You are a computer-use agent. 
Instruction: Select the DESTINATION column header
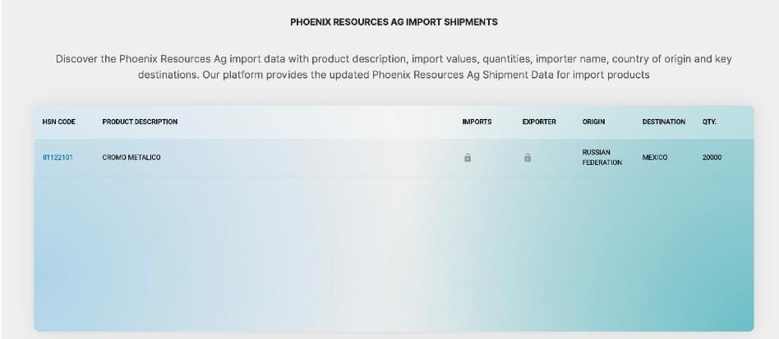[x=663, y=122]
